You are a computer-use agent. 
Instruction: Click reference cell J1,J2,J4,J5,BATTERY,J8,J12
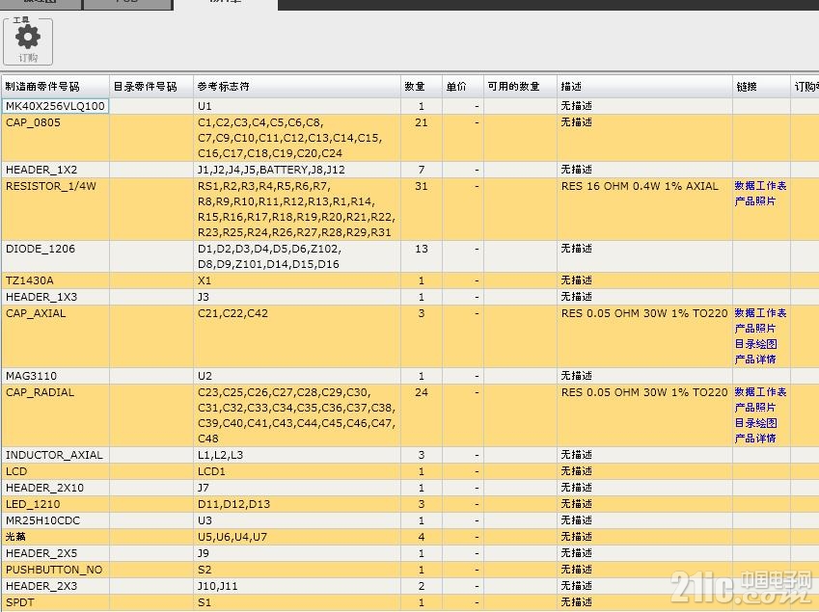pyautogui.click(x=297, y=170)
